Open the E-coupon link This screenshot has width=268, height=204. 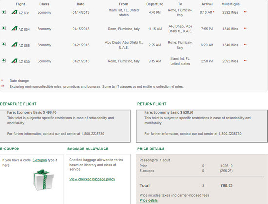[39, 160]
